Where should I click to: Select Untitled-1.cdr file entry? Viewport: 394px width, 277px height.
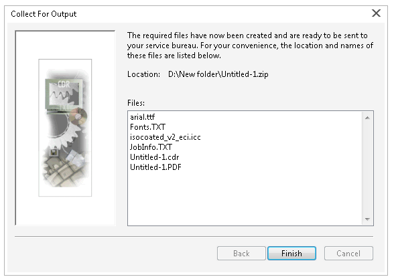click(x=154, y=157)
